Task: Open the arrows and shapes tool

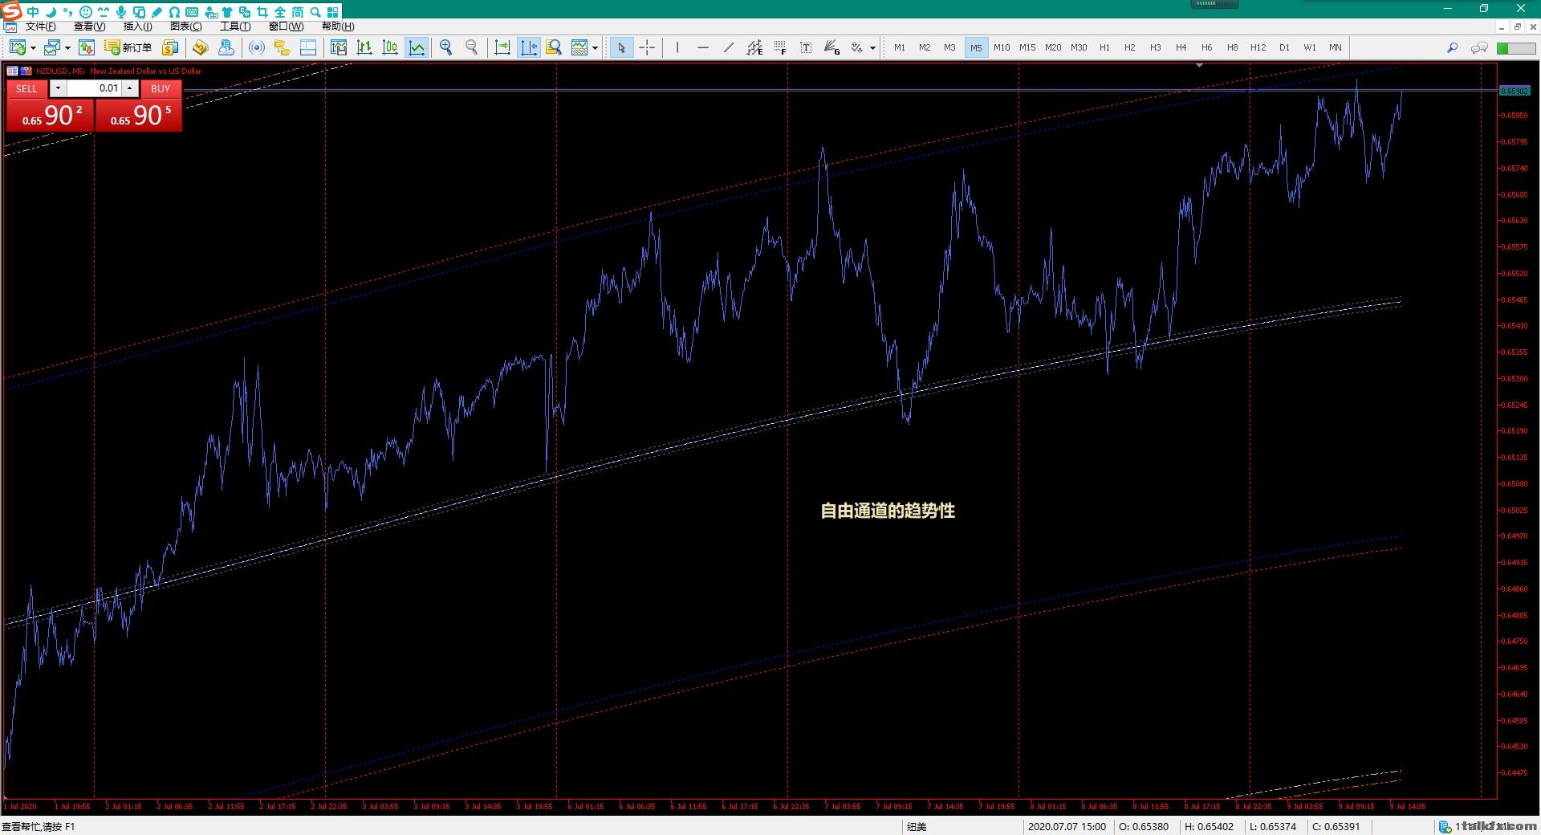Action: pos(857,48)
